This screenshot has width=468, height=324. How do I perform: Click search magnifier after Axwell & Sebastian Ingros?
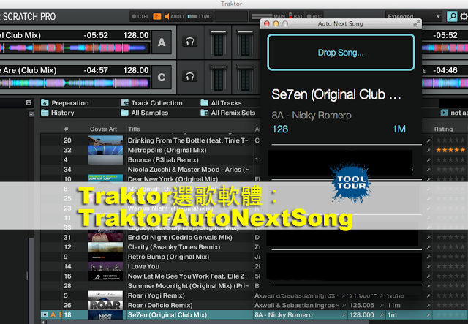coord(344,305)
